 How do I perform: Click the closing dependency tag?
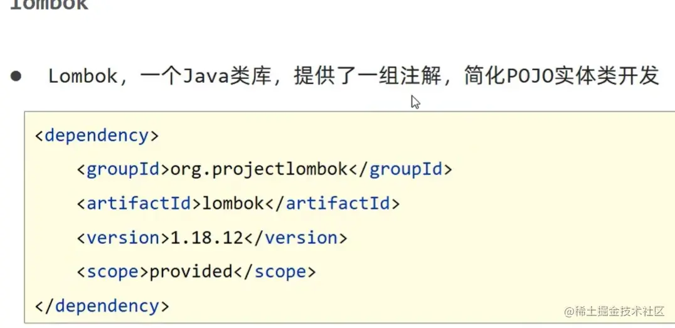tap(102, 306)
